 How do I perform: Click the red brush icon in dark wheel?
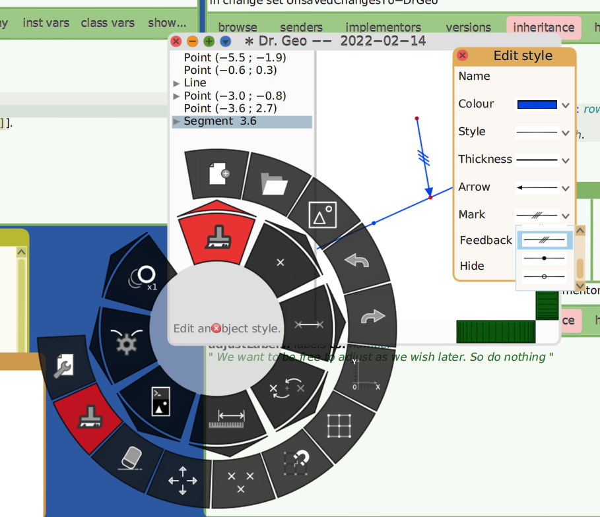90,417
